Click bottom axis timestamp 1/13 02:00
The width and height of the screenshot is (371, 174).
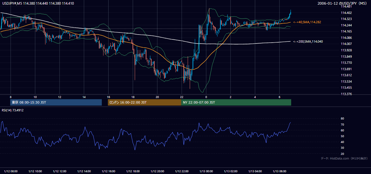[230, 171]
